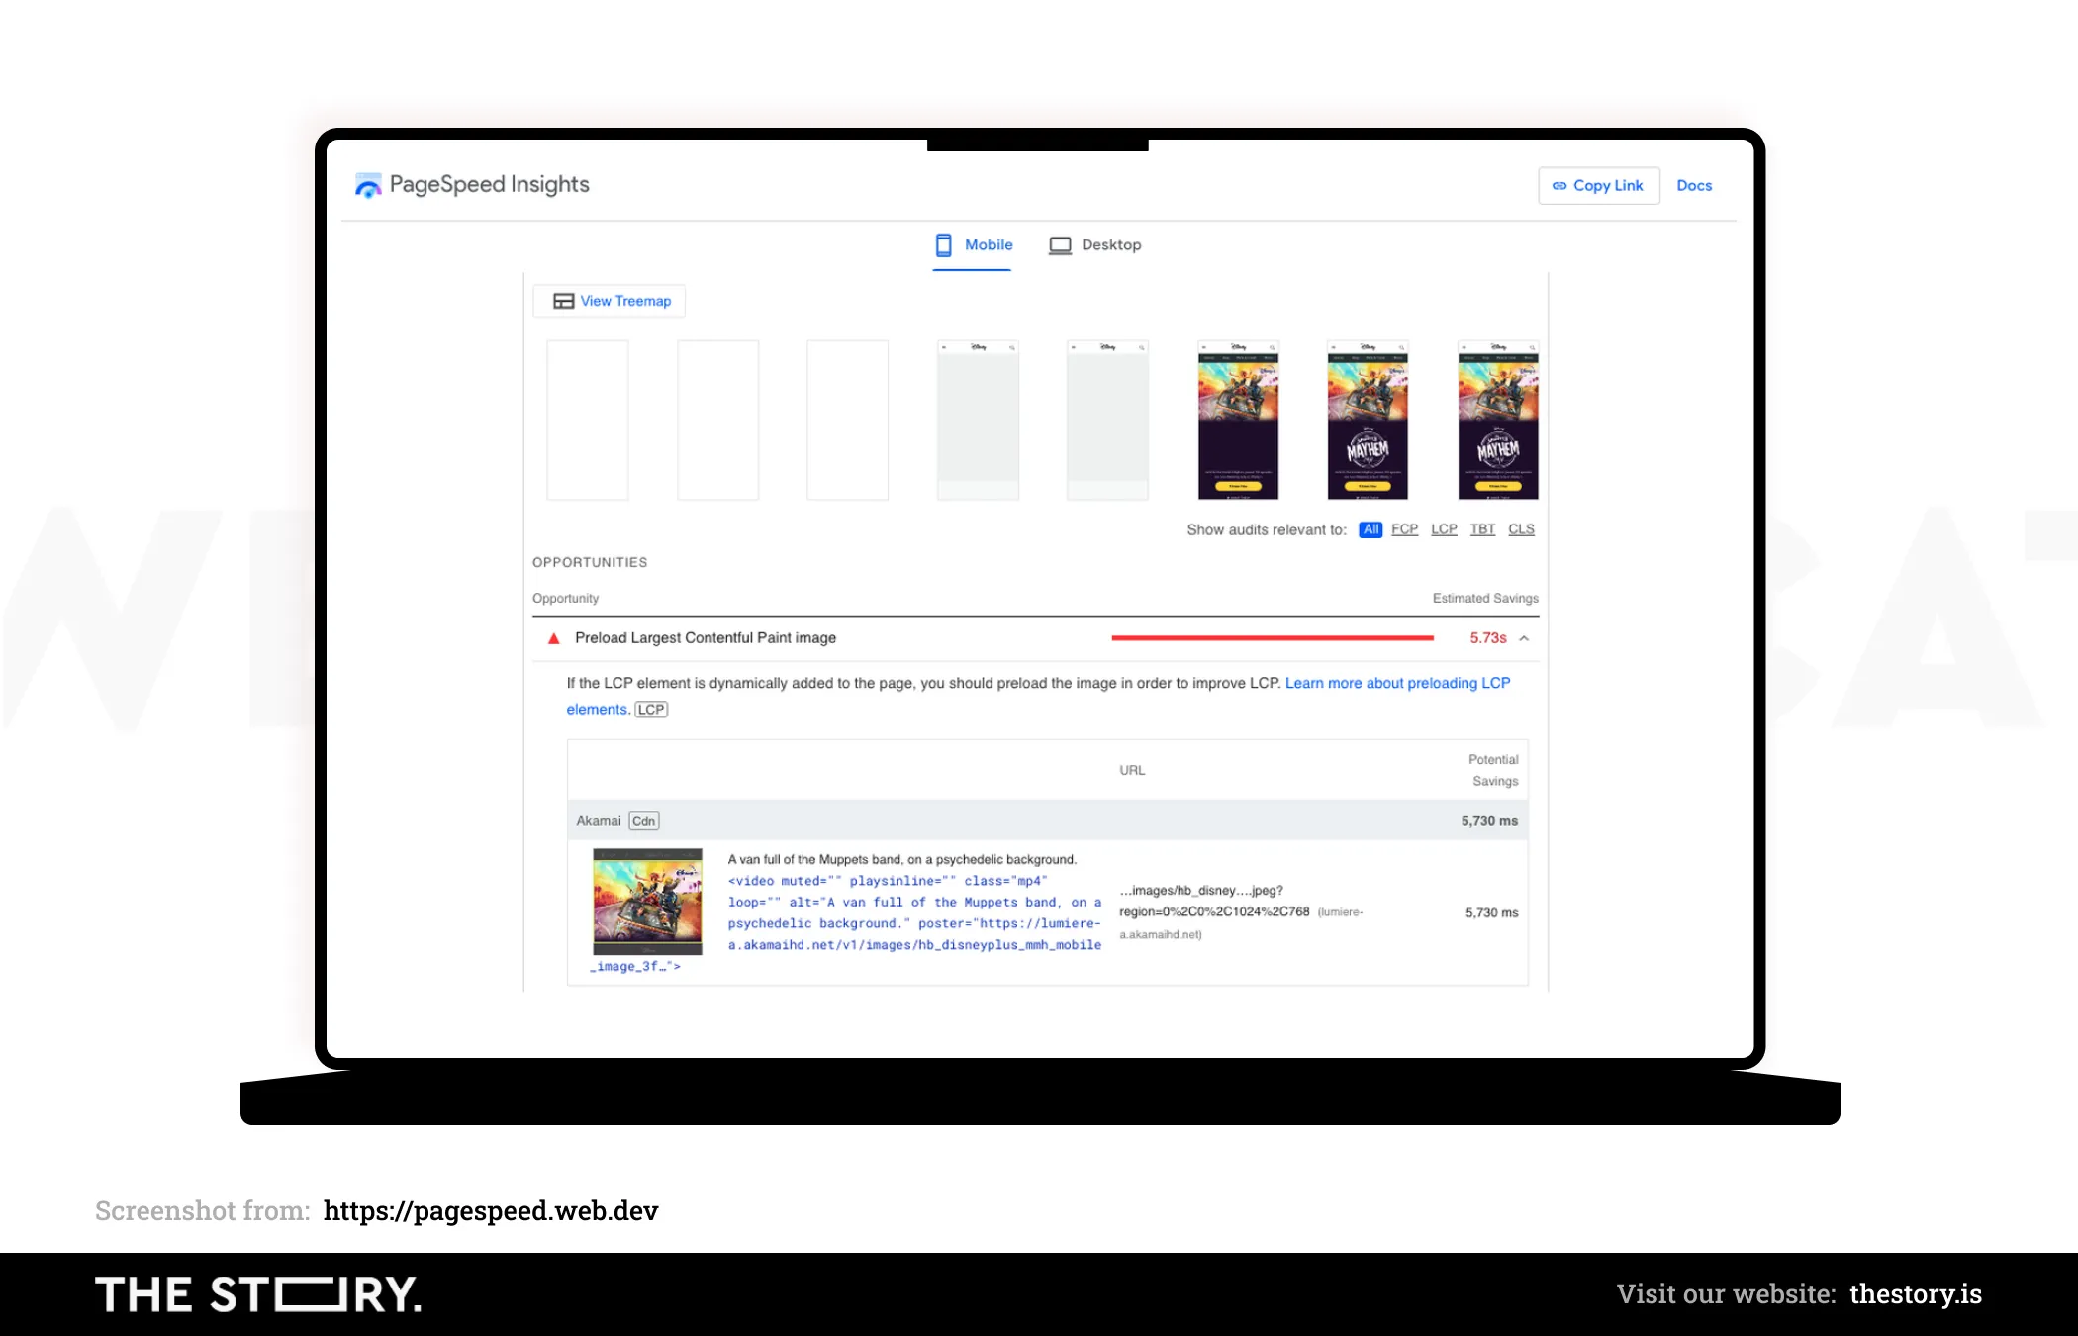Image resolution: width=2078 pixels, height=1336 pixels.
Task: Click the red estimated savings bar
Action: (x=1273, y=638)
